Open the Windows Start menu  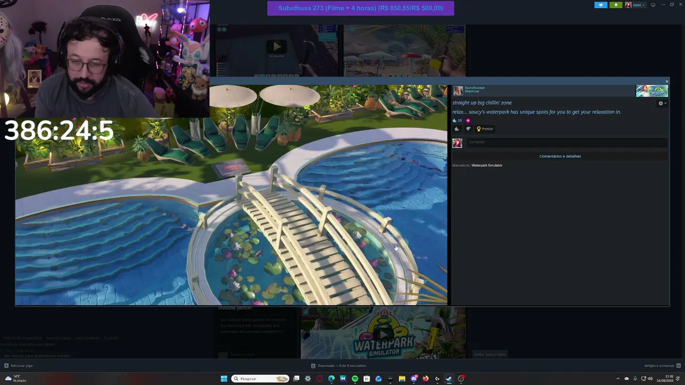[x=224, y=379]
